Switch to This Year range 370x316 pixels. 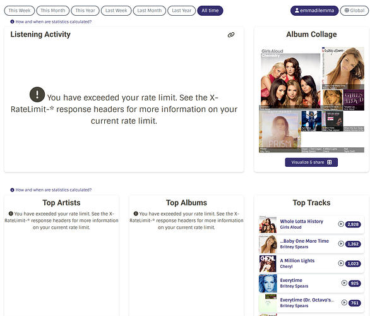point(85,11)
